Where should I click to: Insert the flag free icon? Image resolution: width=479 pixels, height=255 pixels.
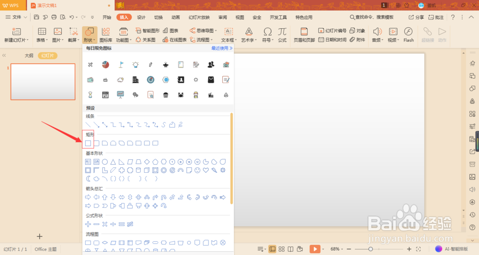click(x=121, y=65)
